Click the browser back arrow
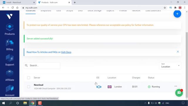 (x=3, y=8)
